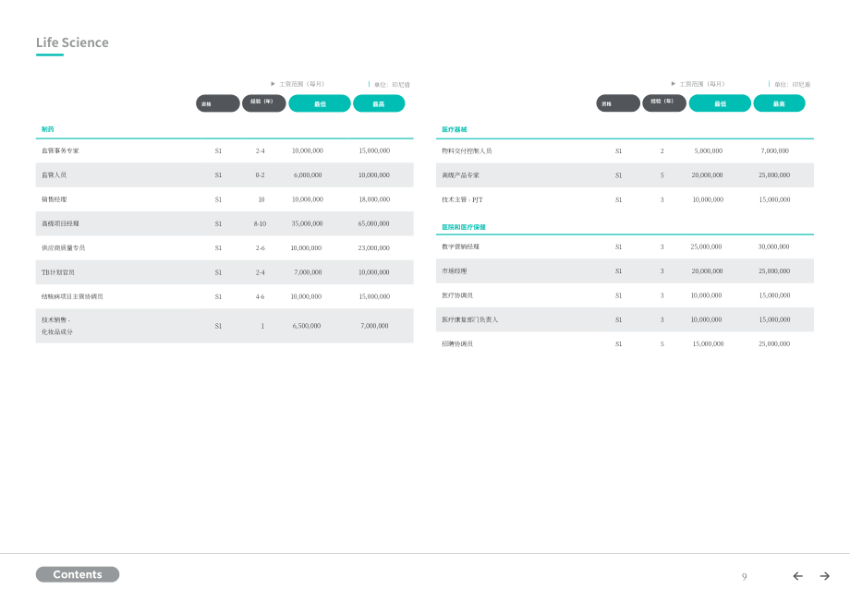Screen dimensions: 850x601
Task: Select the 供应商质量专员 row title
Action: [x=64, y=248]
